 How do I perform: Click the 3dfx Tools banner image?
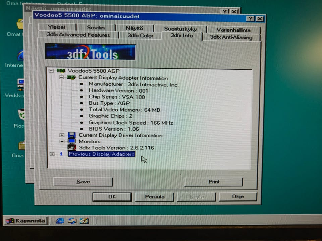point(90,52)
